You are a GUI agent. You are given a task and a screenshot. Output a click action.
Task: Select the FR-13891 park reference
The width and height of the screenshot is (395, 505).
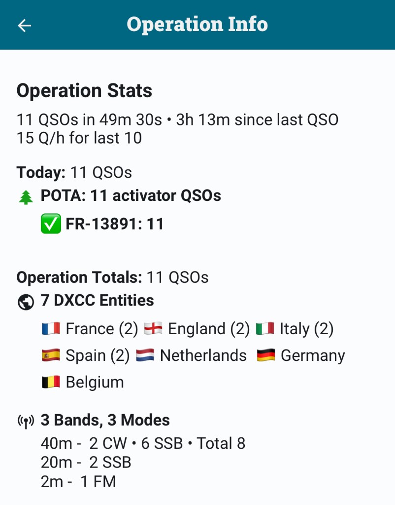tap(114, 225)
